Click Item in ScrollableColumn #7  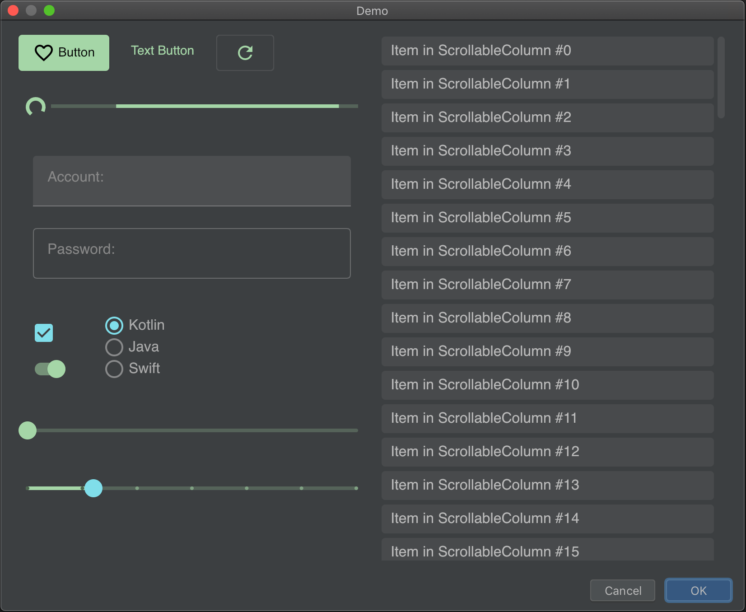(547, 285)
